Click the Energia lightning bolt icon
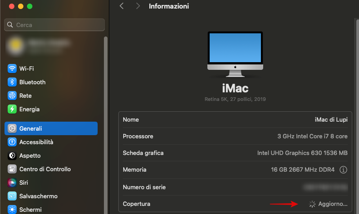The image size is (359, 214). coord(12,109)
